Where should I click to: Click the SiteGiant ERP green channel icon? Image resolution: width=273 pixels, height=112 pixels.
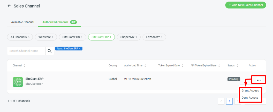click(x=18, y=82)
